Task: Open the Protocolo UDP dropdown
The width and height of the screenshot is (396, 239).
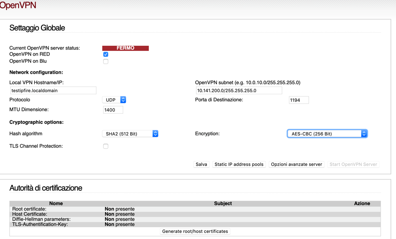Action: [x=114, y=100]
